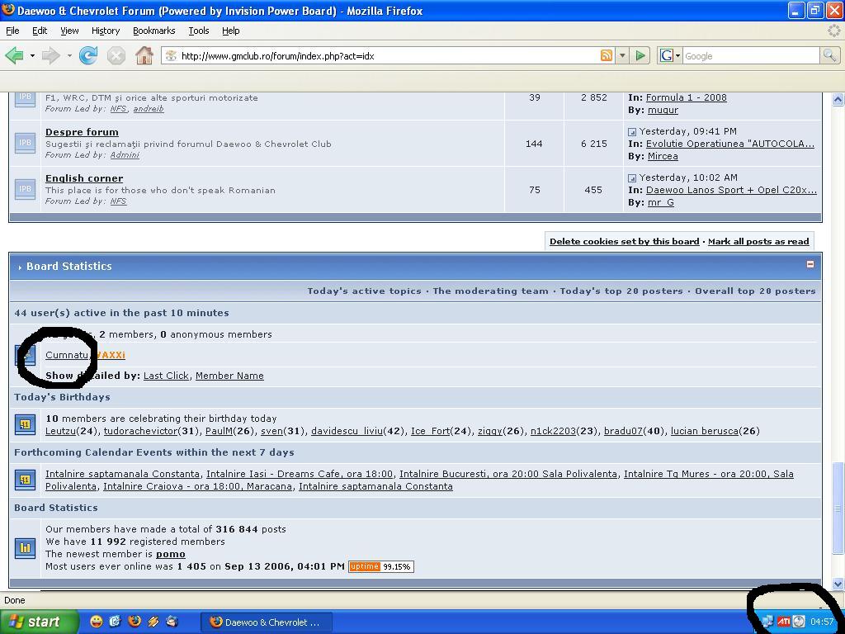Open the Windows Start menu
This screenshot has width=845, height=634.
click(39, 622)
